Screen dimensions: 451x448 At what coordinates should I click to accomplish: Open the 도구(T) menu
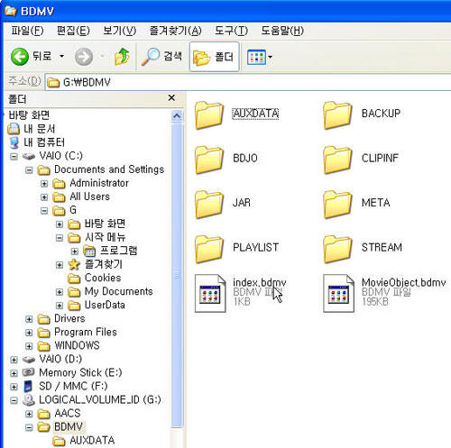pyautogui.click(x=231, y=31)
